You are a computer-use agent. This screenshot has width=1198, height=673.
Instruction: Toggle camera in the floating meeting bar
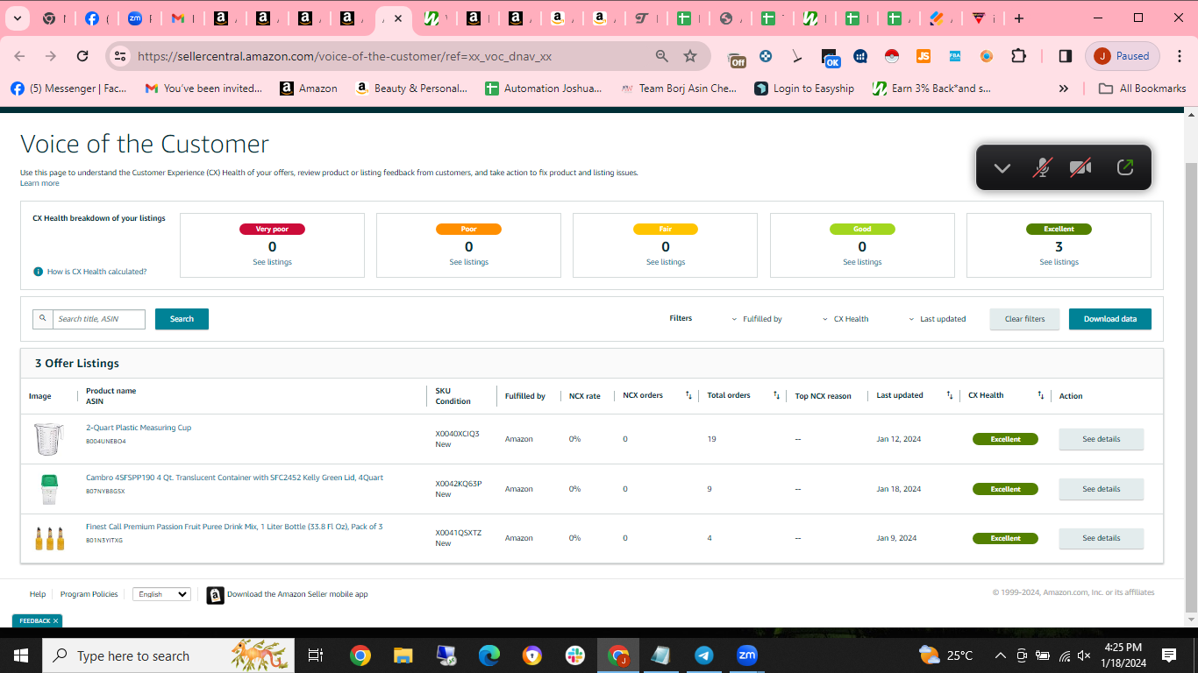tap(1080, 167)
